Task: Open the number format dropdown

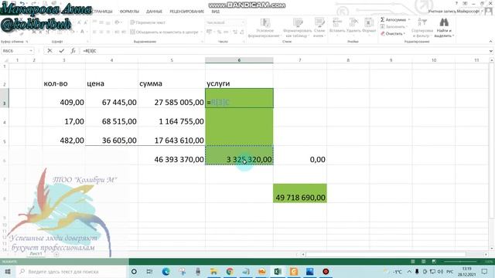Action: 243,22
